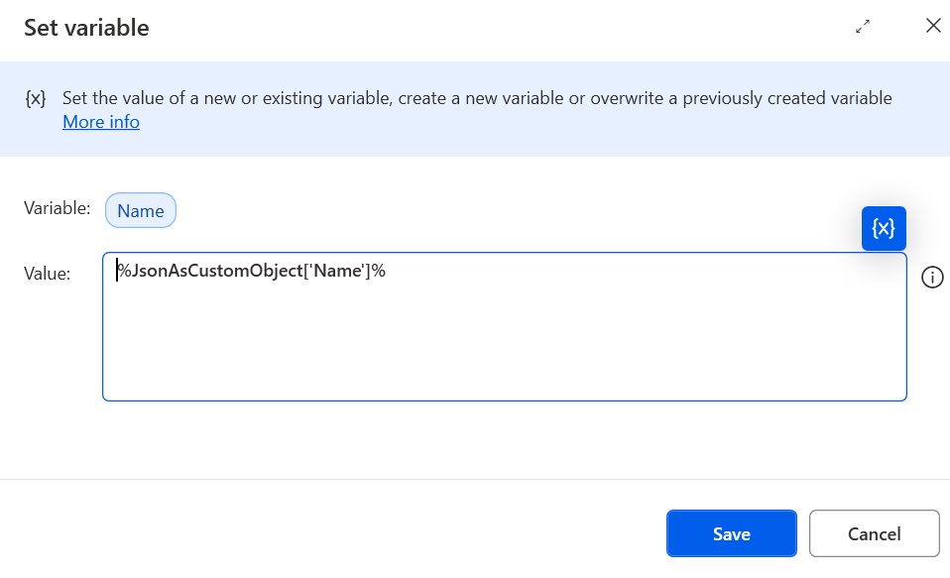Click the info icon beside Value field

[x=932, y=278]
